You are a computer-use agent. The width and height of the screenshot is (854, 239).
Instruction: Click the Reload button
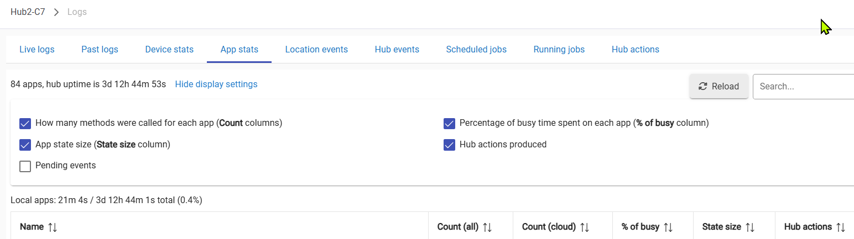pyautogui.click(x=719, y=87)
